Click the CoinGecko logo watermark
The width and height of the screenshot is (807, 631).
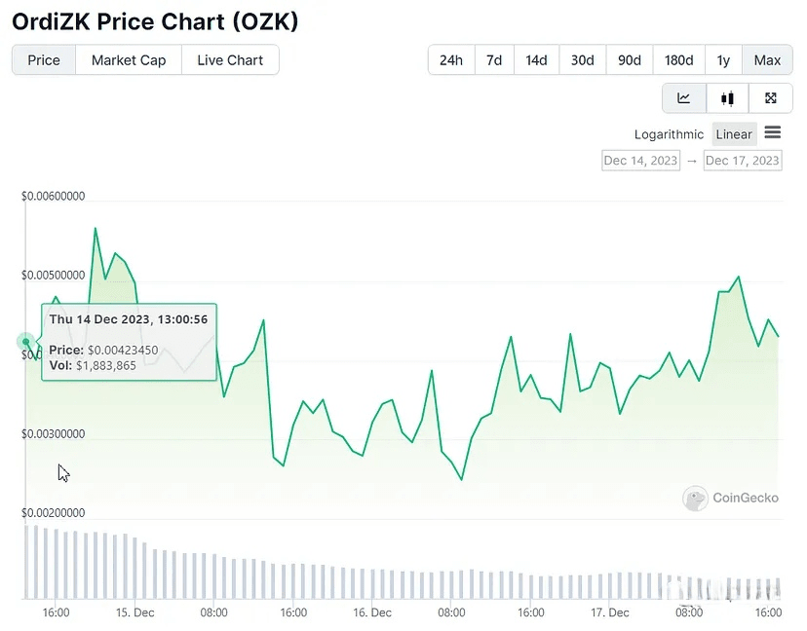pos(731,498)
